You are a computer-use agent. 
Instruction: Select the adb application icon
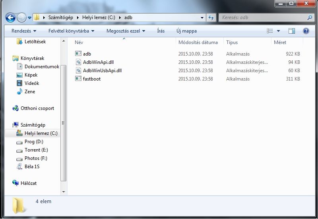(78, 54)
